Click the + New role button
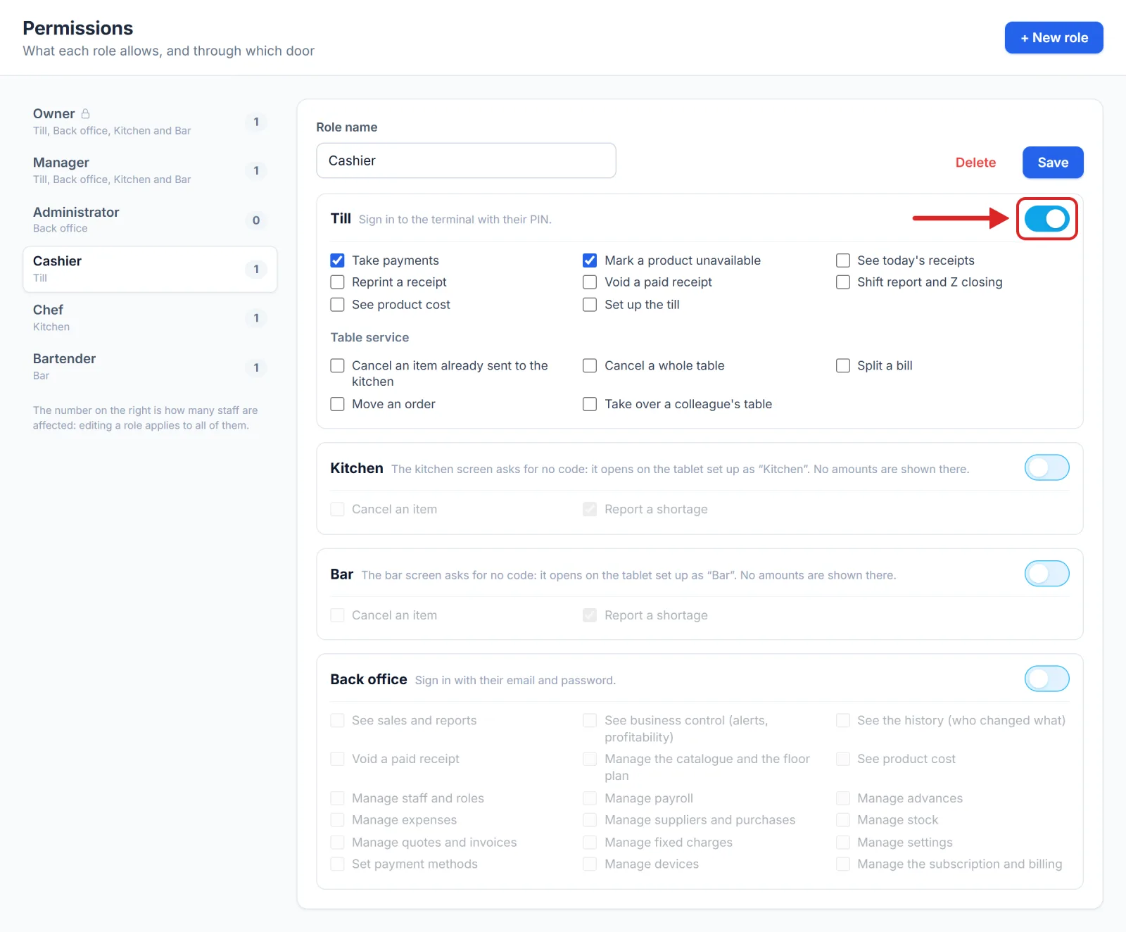This screenshot has width=1126, height=932. [x=1054, y=38]
